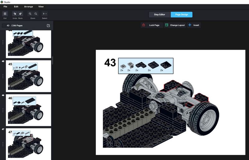Screen dimensions: 249x160
Task: Click the Change Layout button label
Action: [177, 25]
